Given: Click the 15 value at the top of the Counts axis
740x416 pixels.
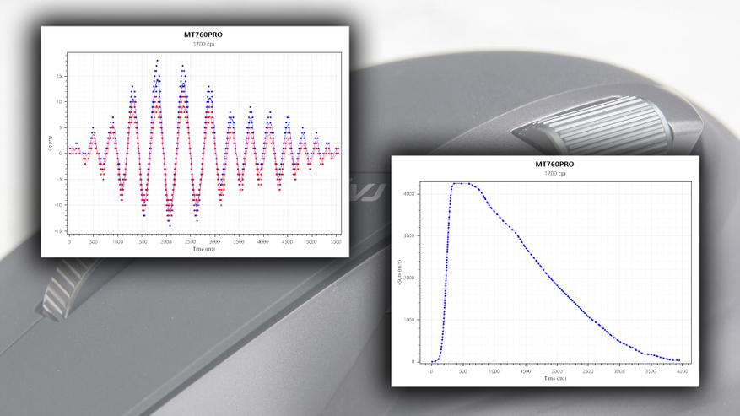Looking at the screenshot, I should tap(58, 76).
